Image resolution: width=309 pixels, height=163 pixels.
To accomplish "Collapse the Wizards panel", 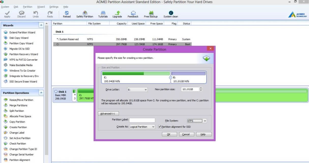I will [x=41, y=25].
